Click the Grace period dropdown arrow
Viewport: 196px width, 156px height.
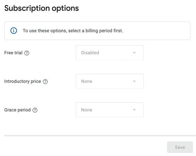click(134, 110)
